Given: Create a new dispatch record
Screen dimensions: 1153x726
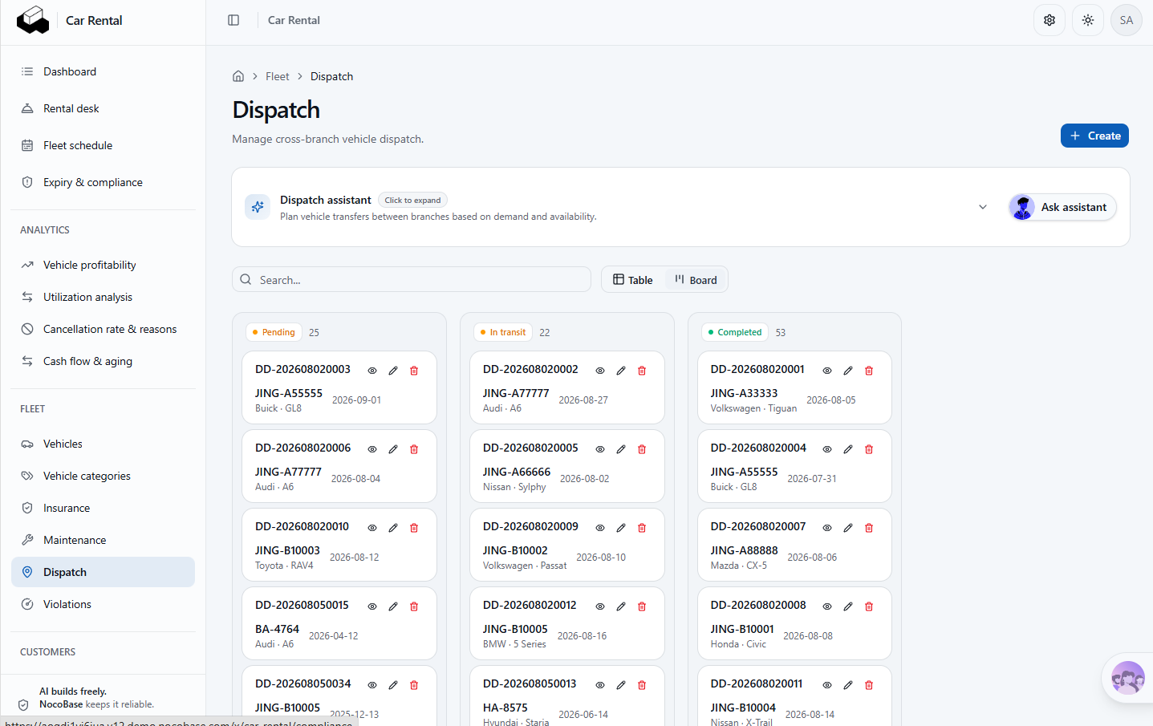Looking at the screenshot, I should pyautogui.click(x=1094, y=136).
